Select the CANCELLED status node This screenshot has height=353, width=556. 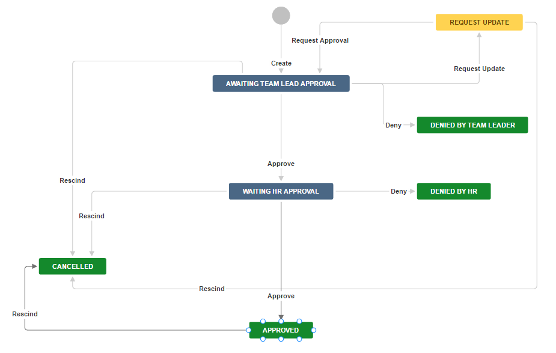tap(73, 266)
